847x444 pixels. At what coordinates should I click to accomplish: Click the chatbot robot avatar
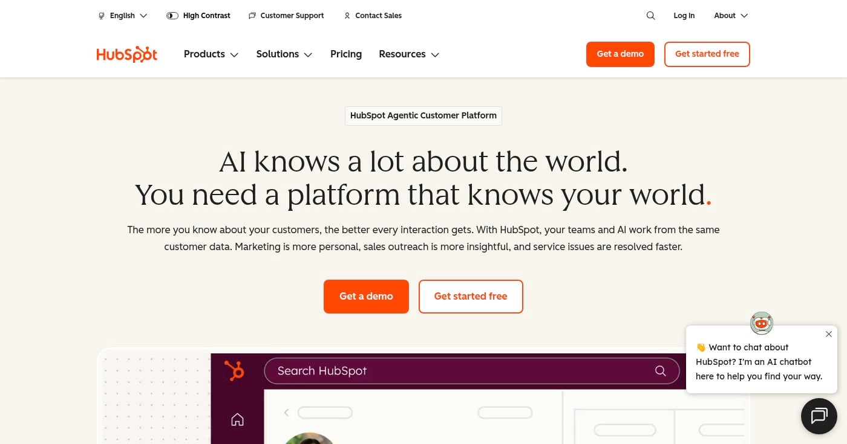(x=762, y=323)
